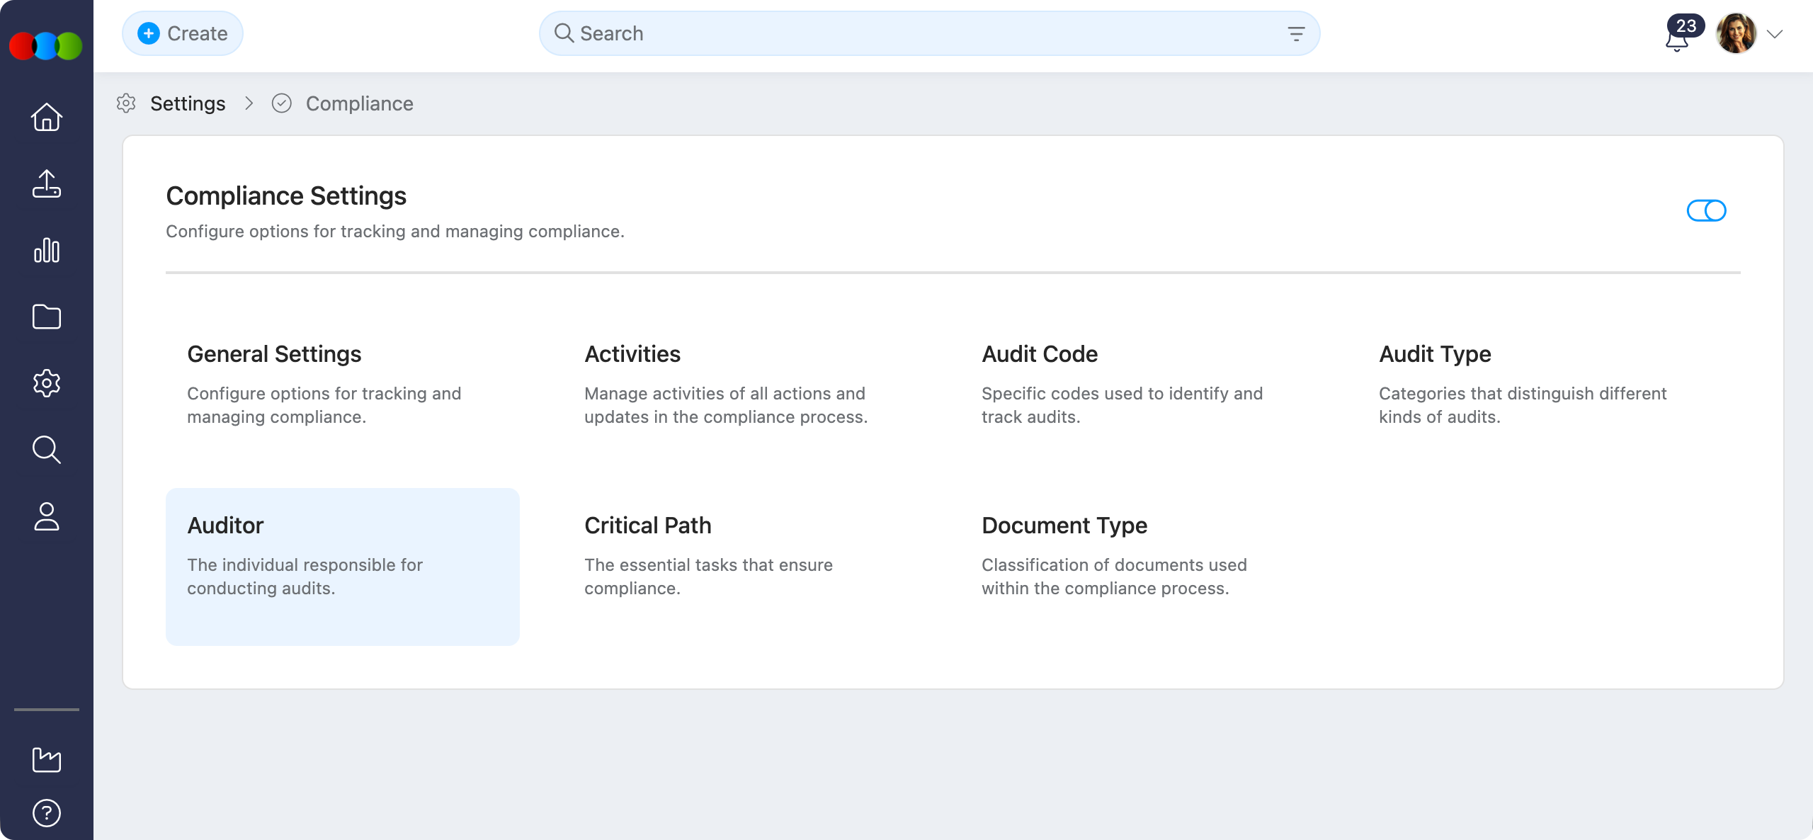Expand the user account chevron dropdown

(x=1774, y=34)
